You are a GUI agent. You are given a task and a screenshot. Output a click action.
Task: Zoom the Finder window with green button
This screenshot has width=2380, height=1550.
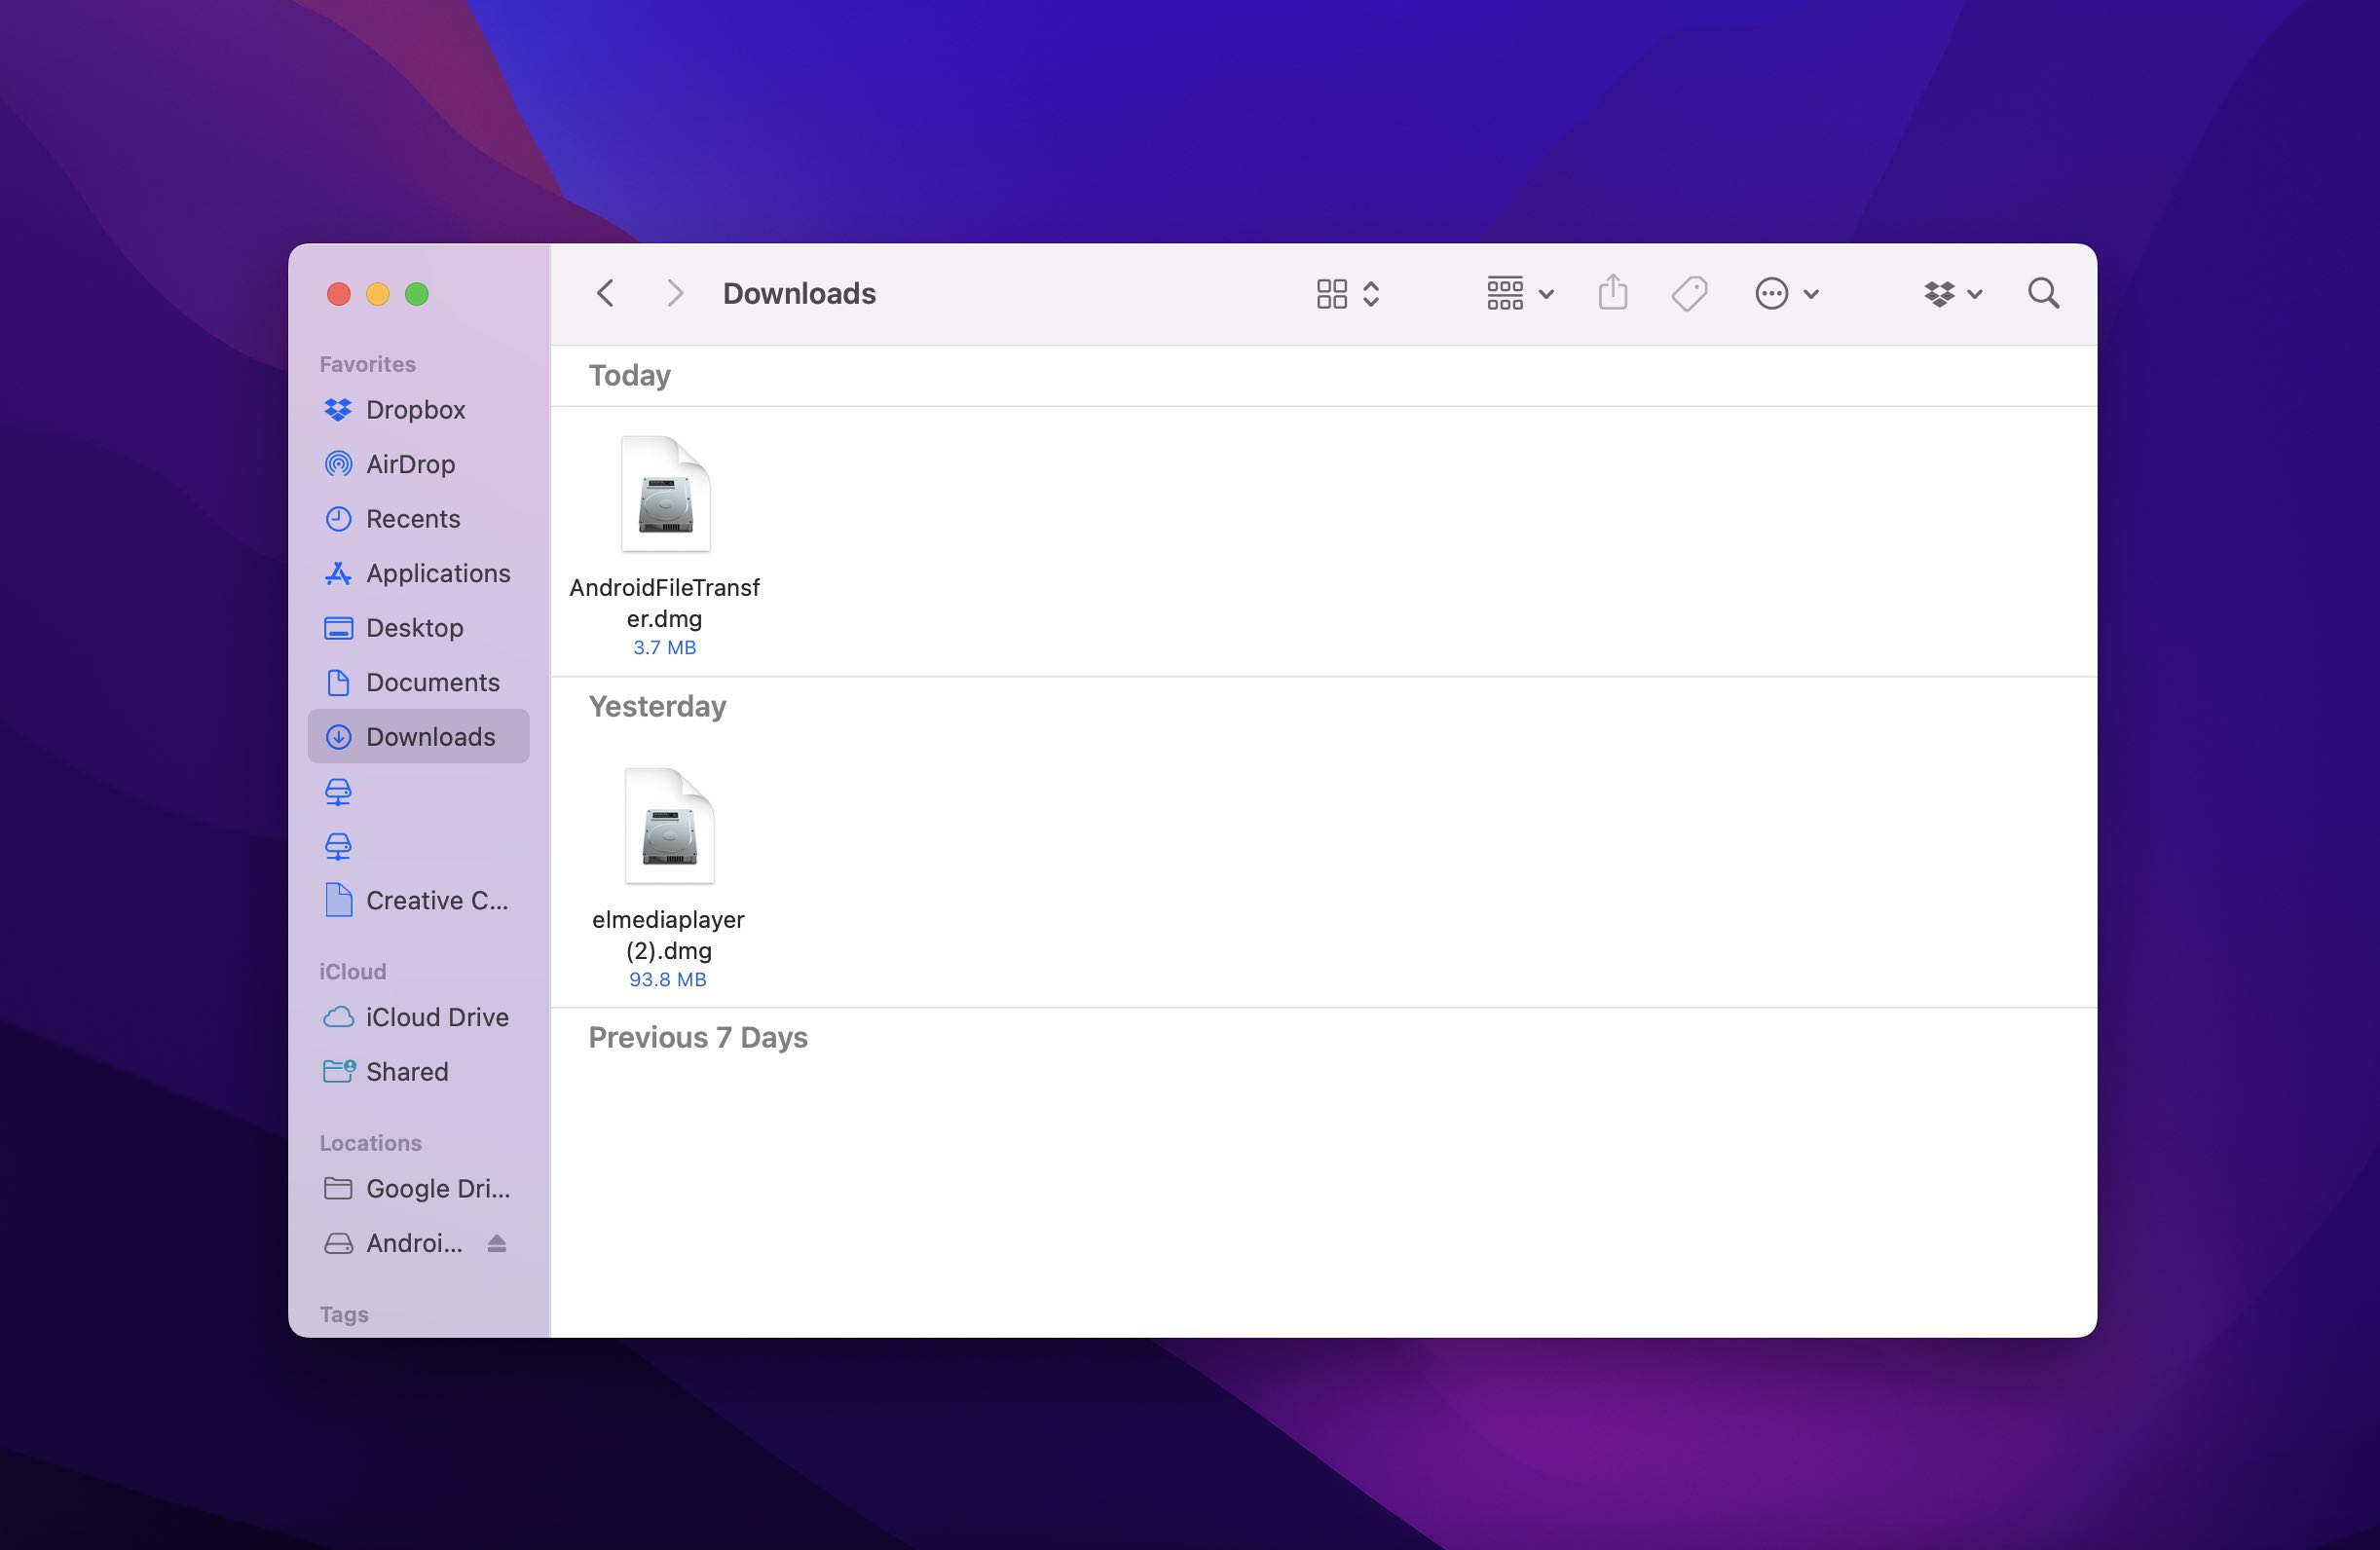pos(417,294)
